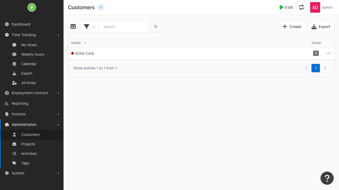Image resolution: width=339 pixels, height=190 pixels.
Task: Focus the Search input field
Action: point(124,27)
